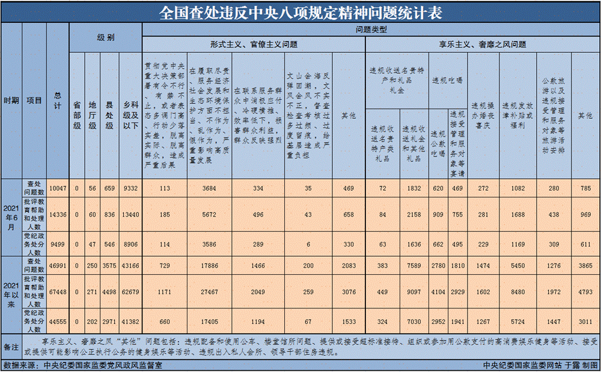The width and height of the screenshot is (601, 372).
Task: Select the 违规接受管理和服务对象等宴请 header
Action: [457, 144]
